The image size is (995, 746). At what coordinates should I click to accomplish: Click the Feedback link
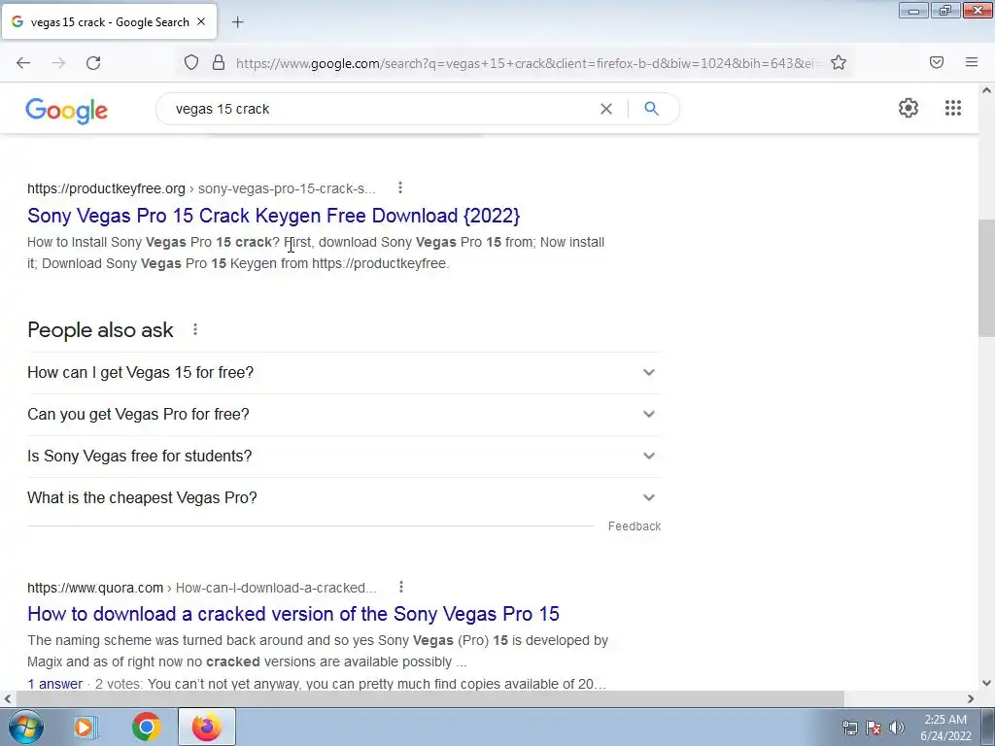point(635,526)
